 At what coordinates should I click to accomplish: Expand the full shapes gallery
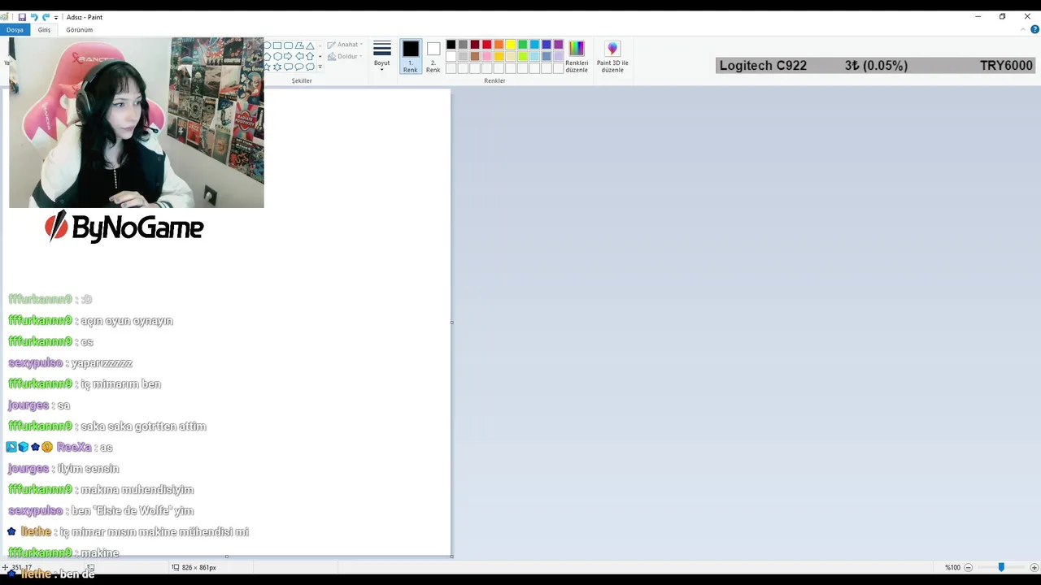[x=320, y=67]
